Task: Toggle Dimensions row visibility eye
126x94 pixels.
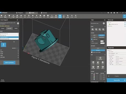Action: 125,26
